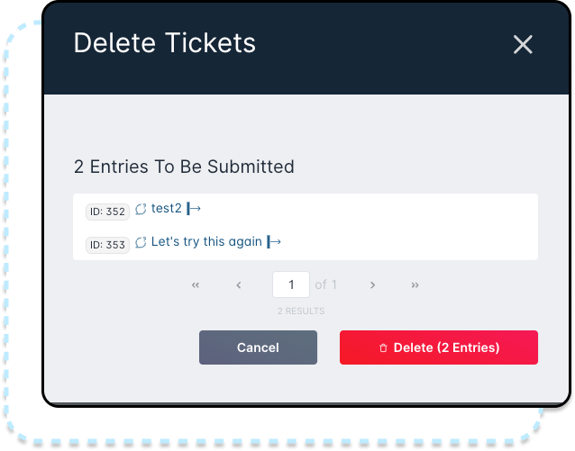Screen dimensions: 575x451
Task: Focus the page number input field
Action: [291, 284]
